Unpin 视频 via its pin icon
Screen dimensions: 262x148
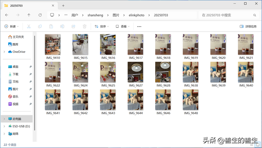[30, 104]
